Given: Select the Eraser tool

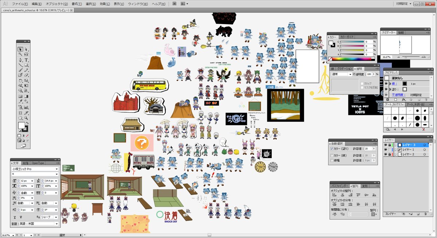Looking at the screenshot, I should 26,74.
